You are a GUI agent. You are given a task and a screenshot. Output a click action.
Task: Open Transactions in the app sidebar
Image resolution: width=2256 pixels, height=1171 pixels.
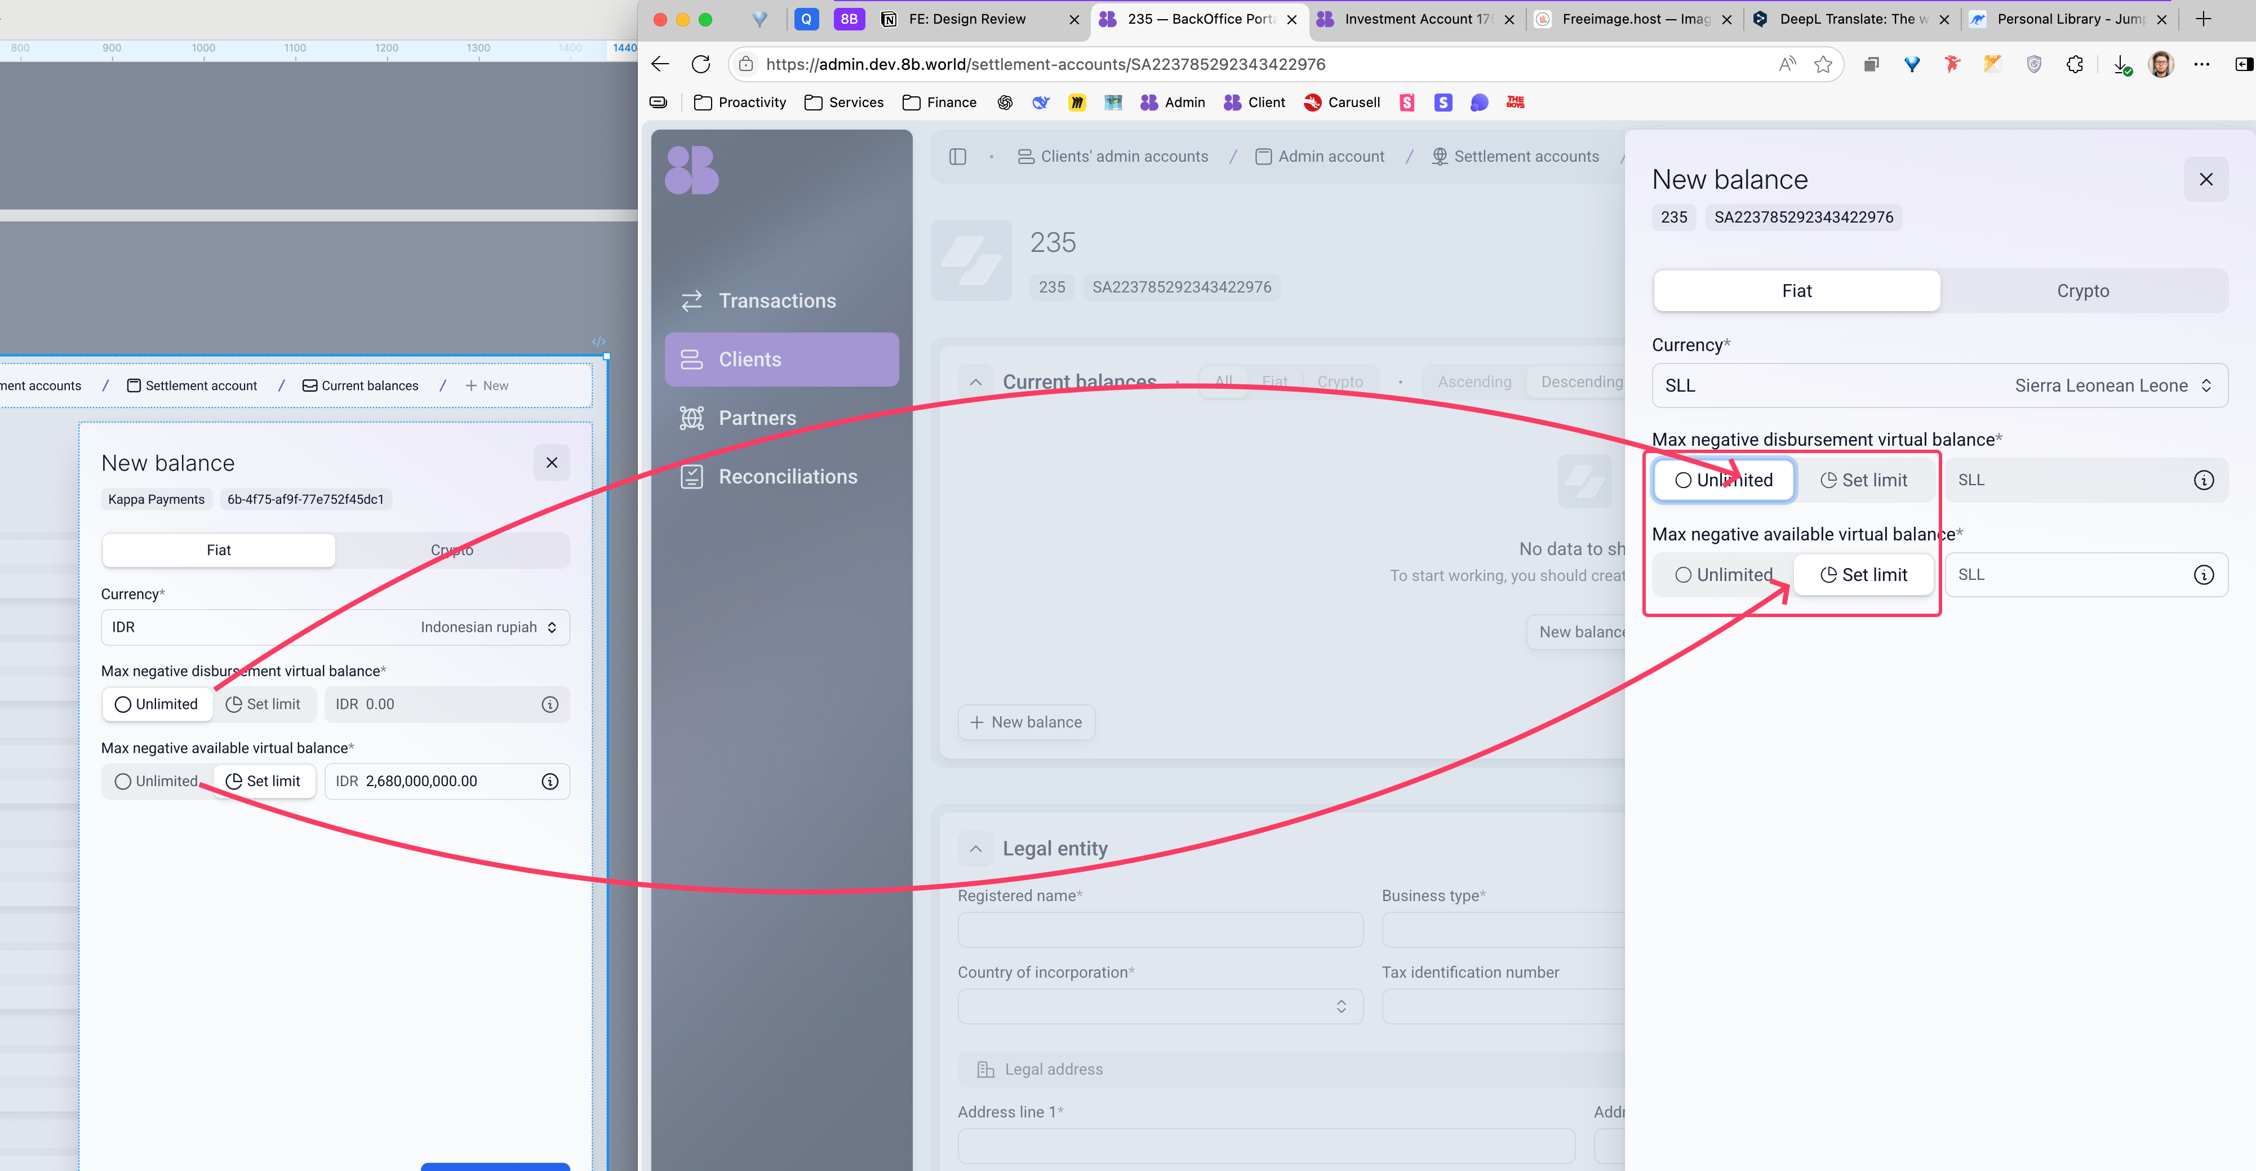coord(782,300)
